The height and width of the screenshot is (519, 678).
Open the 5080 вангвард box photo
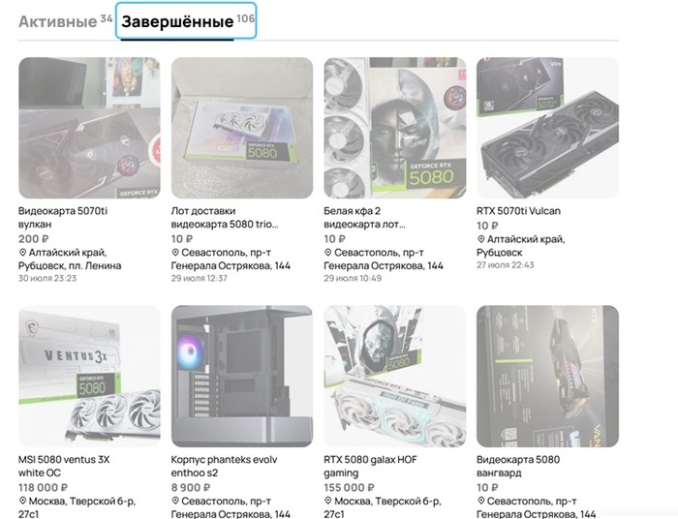click(547, 377)
